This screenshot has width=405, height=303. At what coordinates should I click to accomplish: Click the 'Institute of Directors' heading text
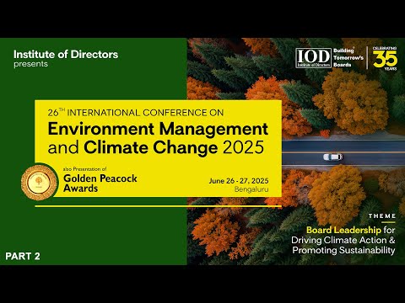[x=66, y=54]
